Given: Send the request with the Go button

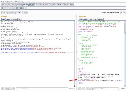Looking at the screenshot, I should pyautogui.click(x=5, y=13).
